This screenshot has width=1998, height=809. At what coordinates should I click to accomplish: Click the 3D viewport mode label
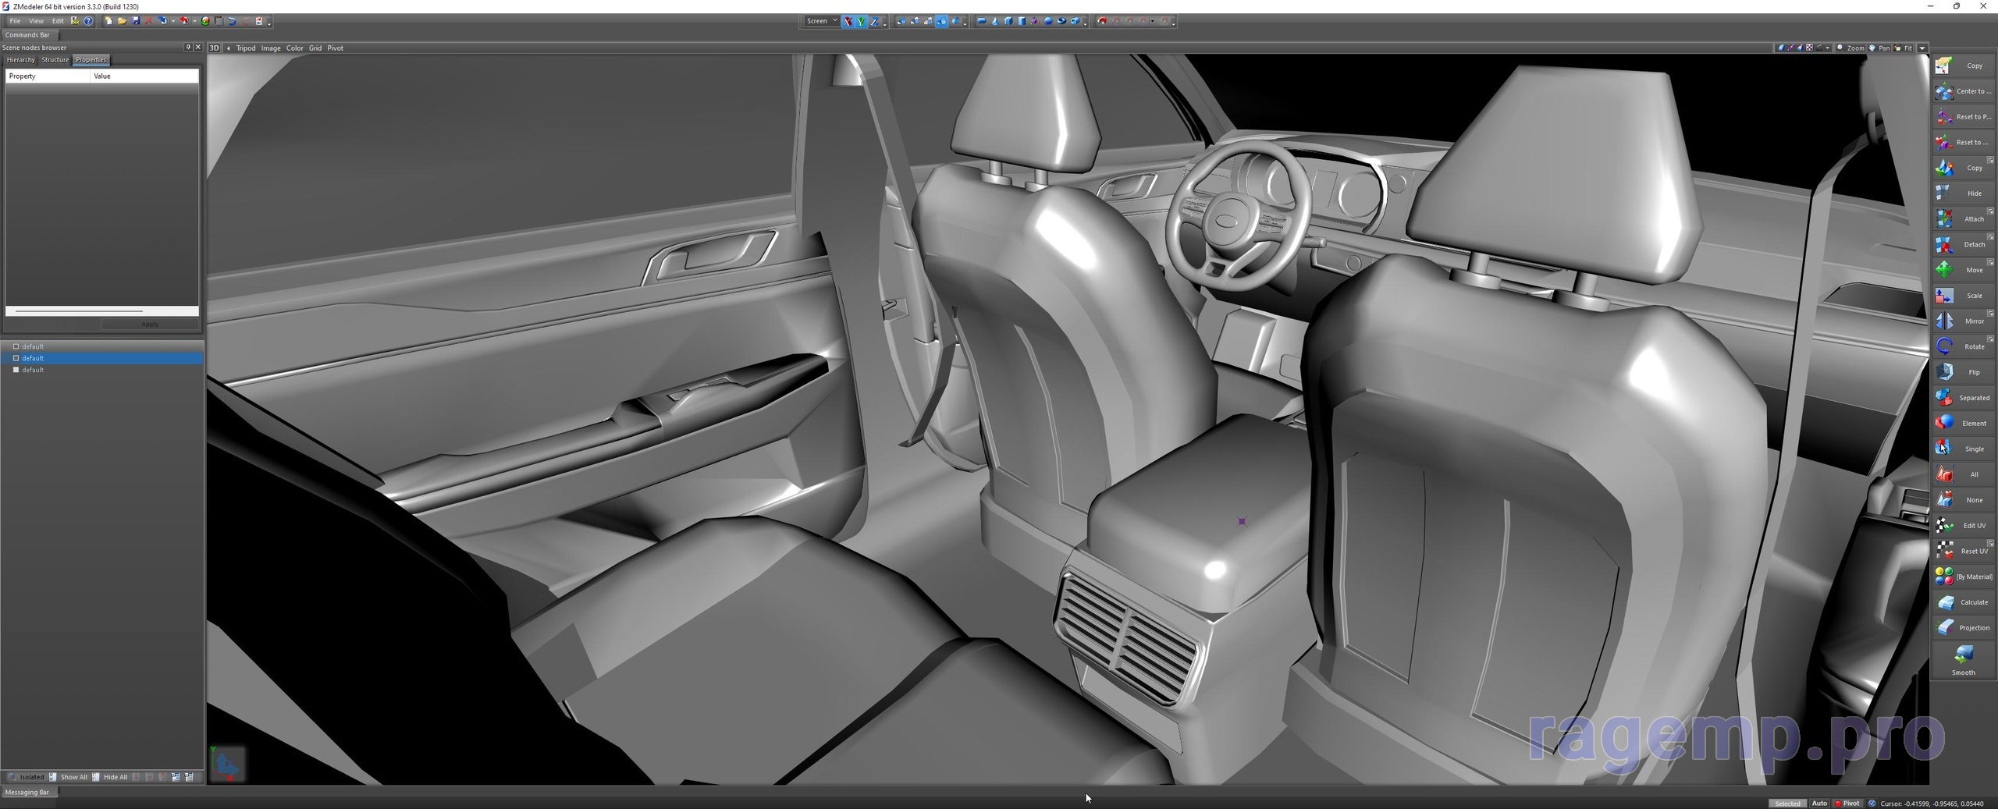pyautogui.click(x=214, y=48)
